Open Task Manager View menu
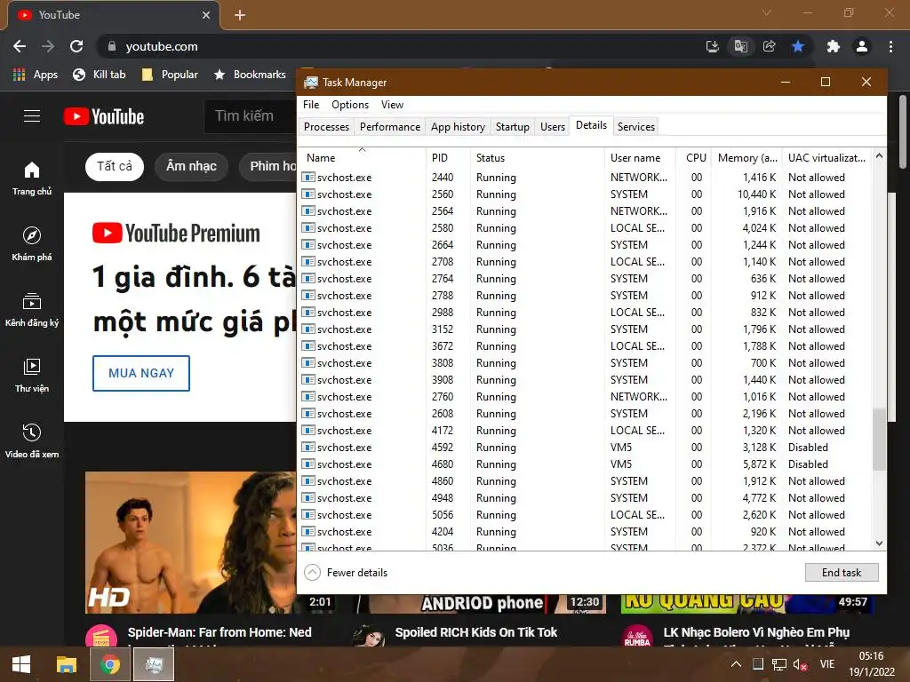Viewport: 910px width, 682px height. point(392,105)
